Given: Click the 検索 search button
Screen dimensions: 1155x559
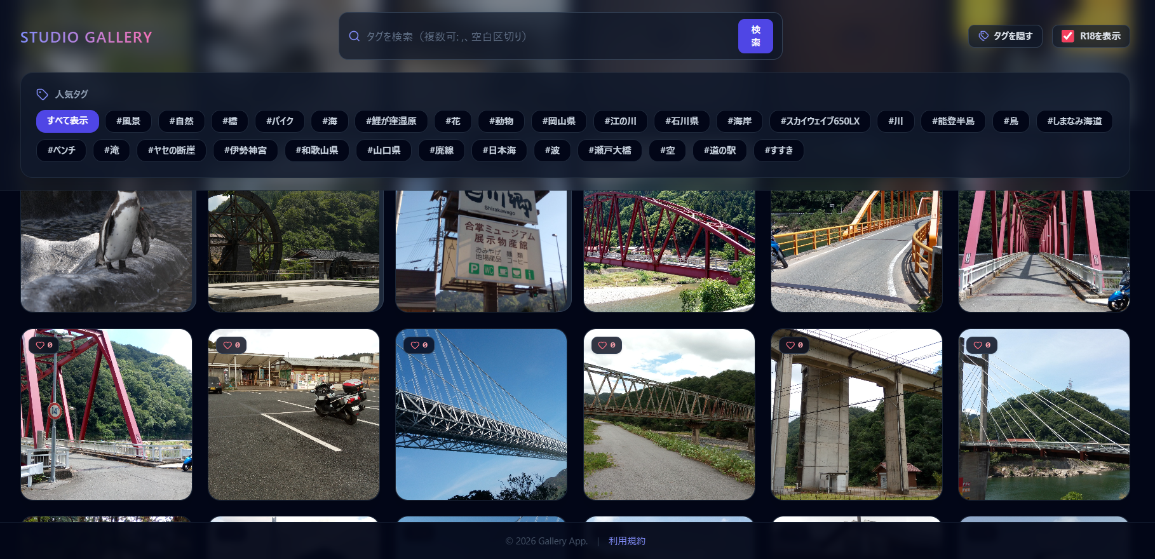Looking at the screenshot, I should tap(755, 36).
